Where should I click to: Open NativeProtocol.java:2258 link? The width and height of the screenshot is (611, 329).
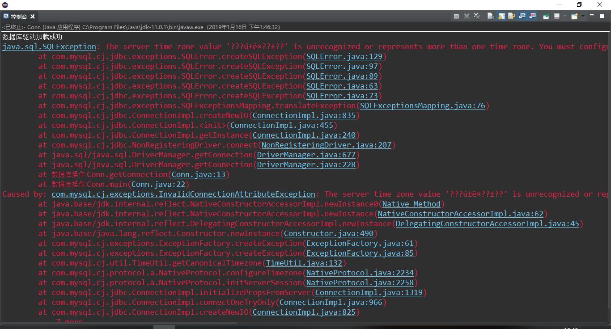pyautogui.click(x=360, y=283)
